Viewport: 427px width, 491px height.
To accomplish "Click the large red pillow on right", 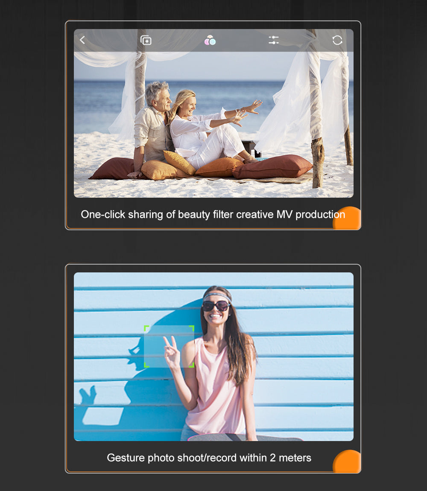I will click(x=273, y=167).
